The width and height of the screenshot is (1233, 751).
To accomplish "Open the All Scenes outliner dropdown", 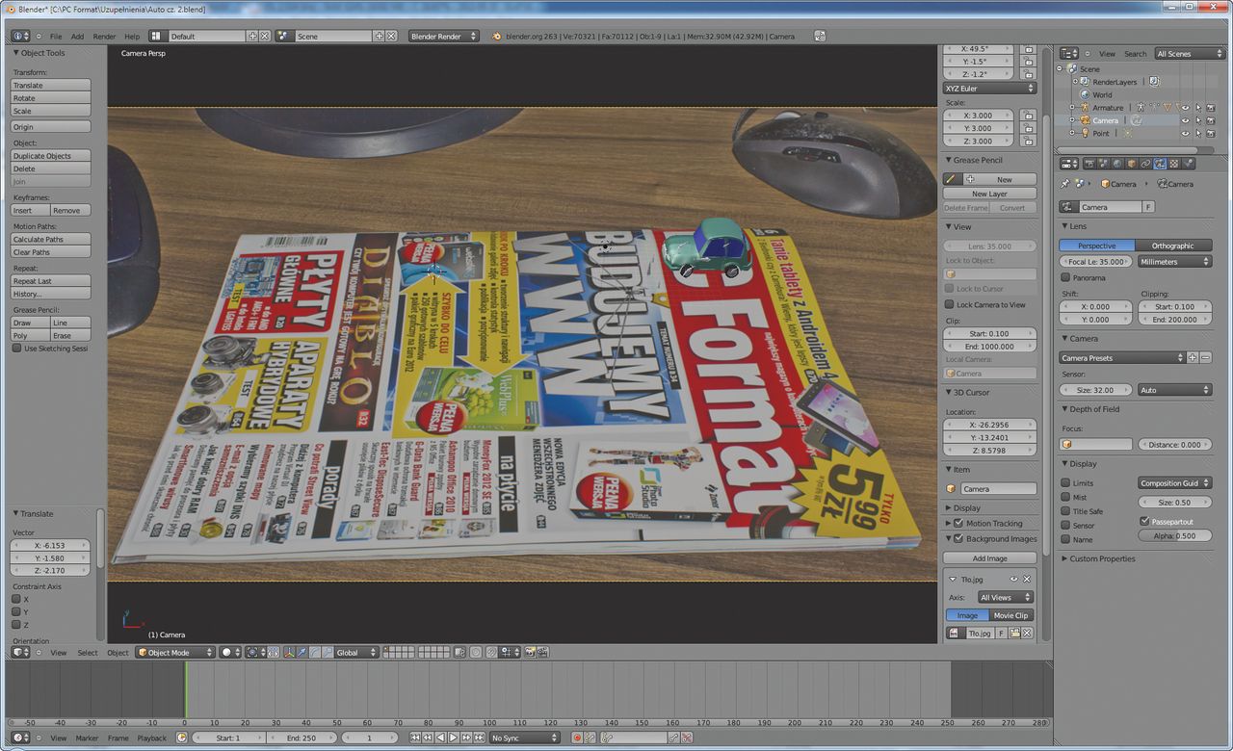I will pos(1190,54).
